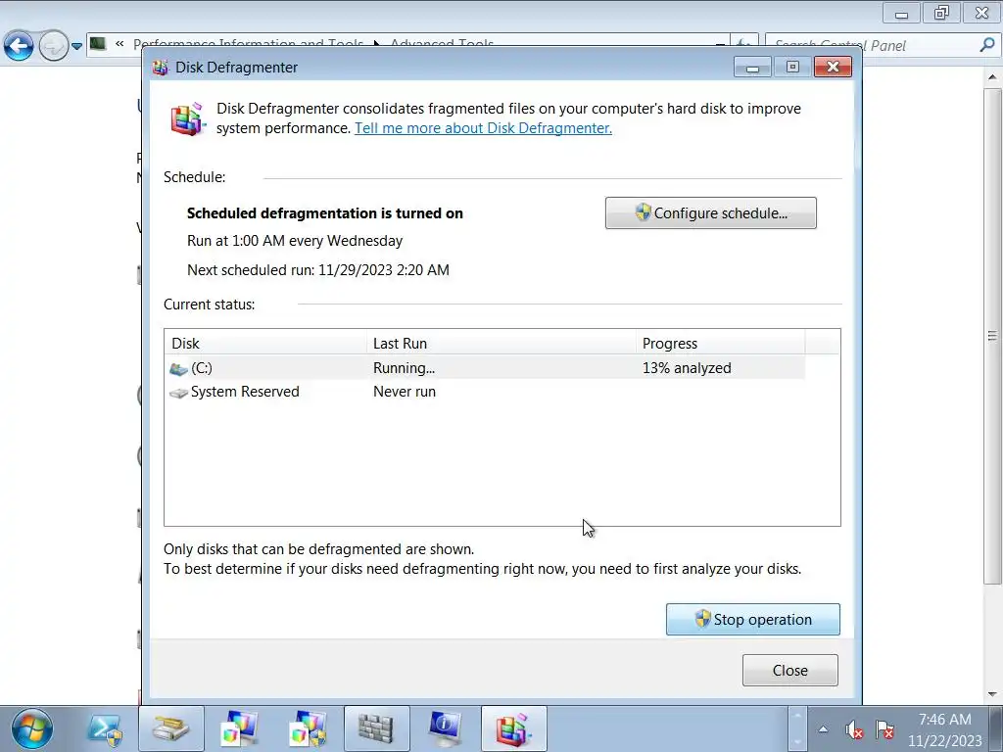Click the Never run status text
This screenshot has width=1003, height=752.
click(405, 392)
